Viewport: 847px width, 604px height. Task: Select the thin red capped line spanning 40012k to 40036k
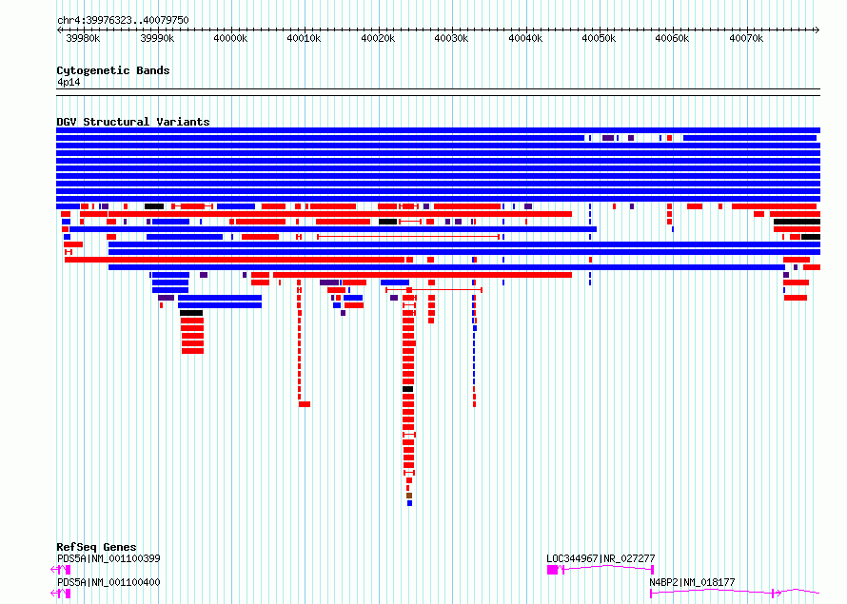pos(408,237)
